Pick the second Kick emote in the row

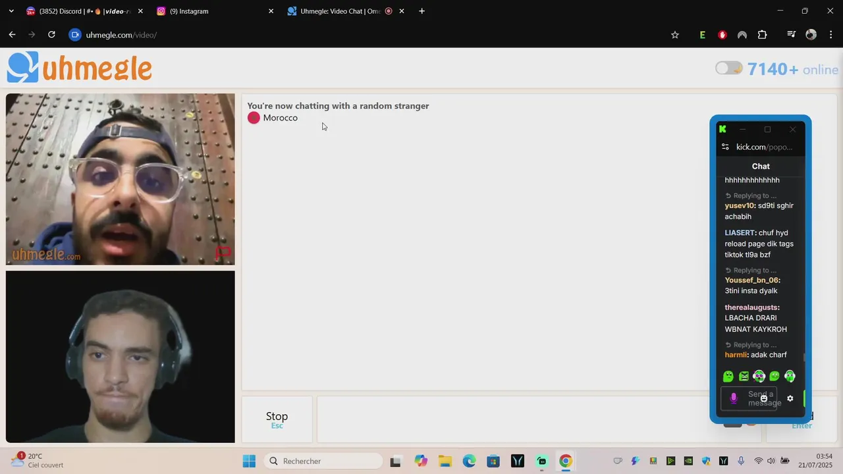click(744, 377)
